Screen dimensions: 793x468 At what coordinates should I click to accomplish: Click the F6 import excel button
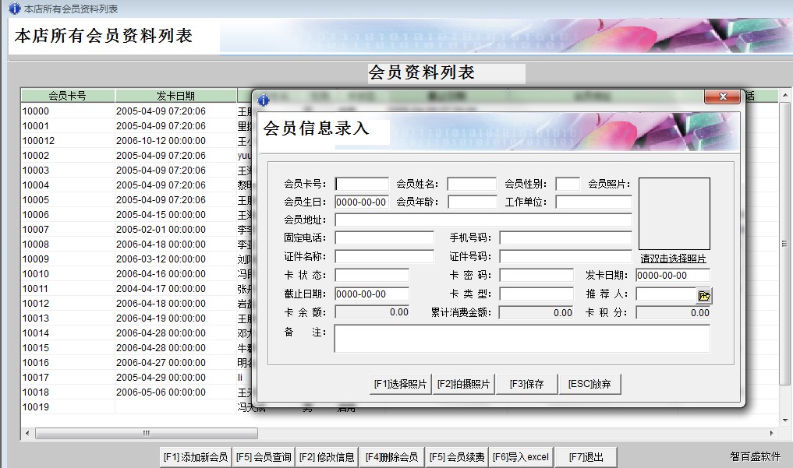click(521, 457)
